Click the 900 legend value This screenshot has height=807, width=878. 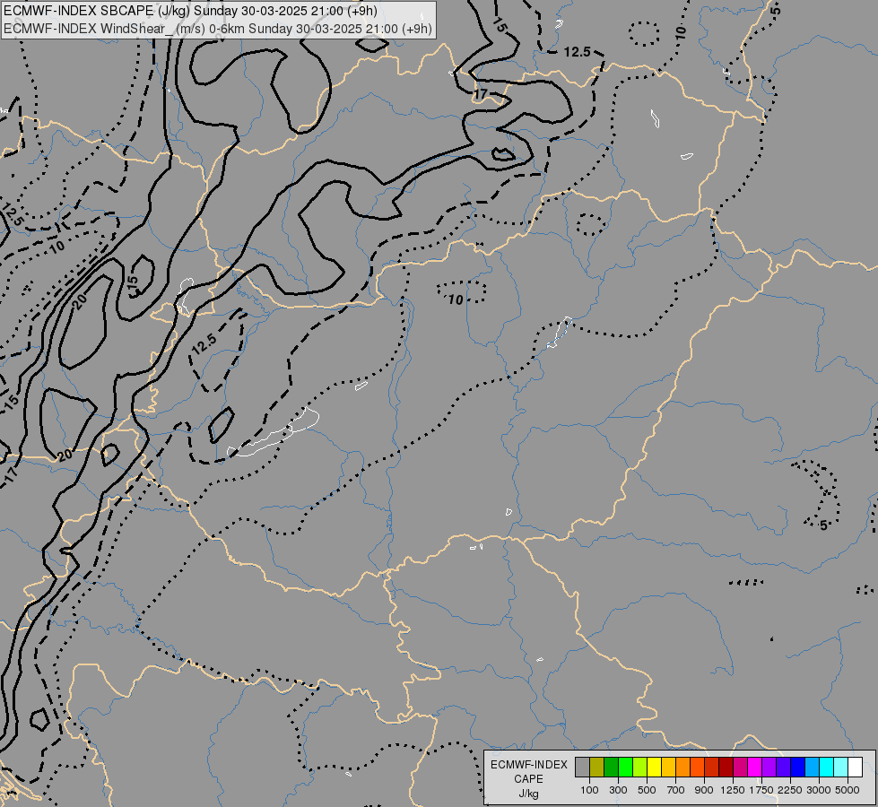[x=704, y=790]
